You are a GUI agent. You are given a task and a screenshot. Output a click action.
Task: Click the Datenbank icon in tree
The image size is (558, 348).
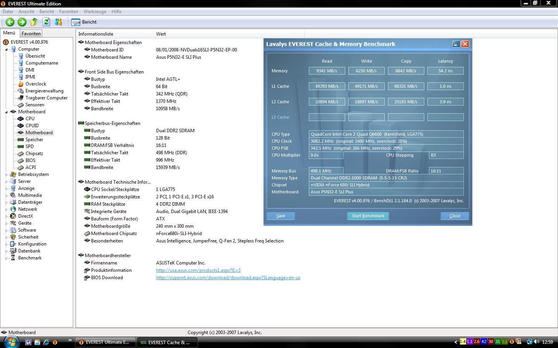(x=14, y=251)
